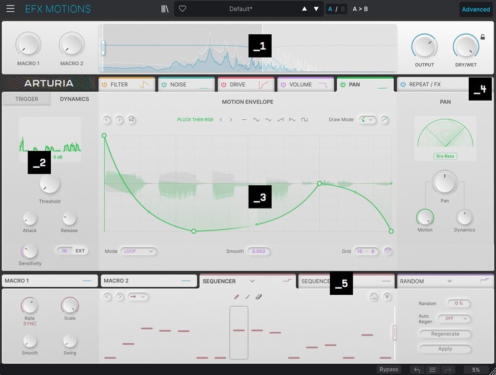
Task: Clear sequencer with the trash icon
Action: point(386,297)
